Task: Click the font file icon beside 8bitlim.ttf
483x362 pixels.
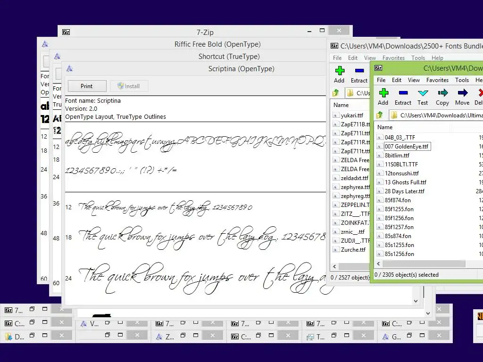Action: click(x=380, y=156)
